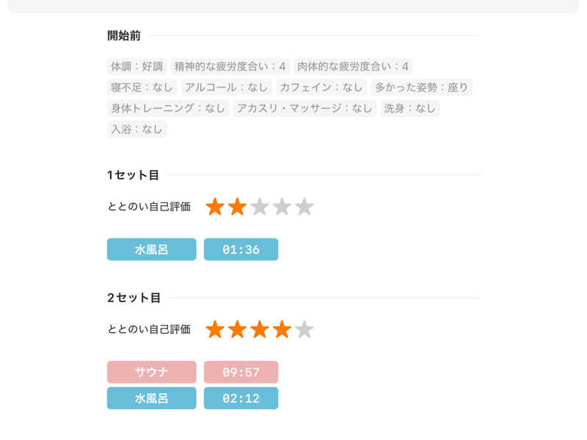
Task: Click the first star in 1セット目 rating
Action: pyautogui.click(x=214, y=207)
